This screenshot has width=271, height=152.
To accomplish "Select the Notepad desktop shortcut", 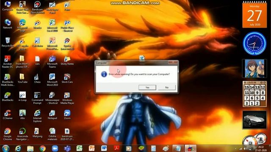I will (52, 114).
